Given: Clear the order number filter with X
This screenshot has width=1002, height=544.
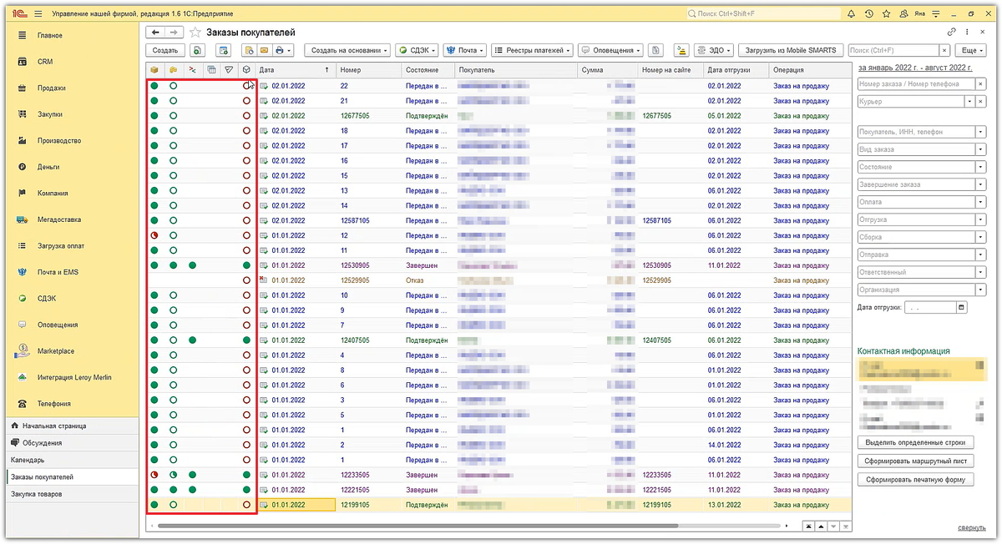Looking at the screenshot, I should click(x=980, y=83).
